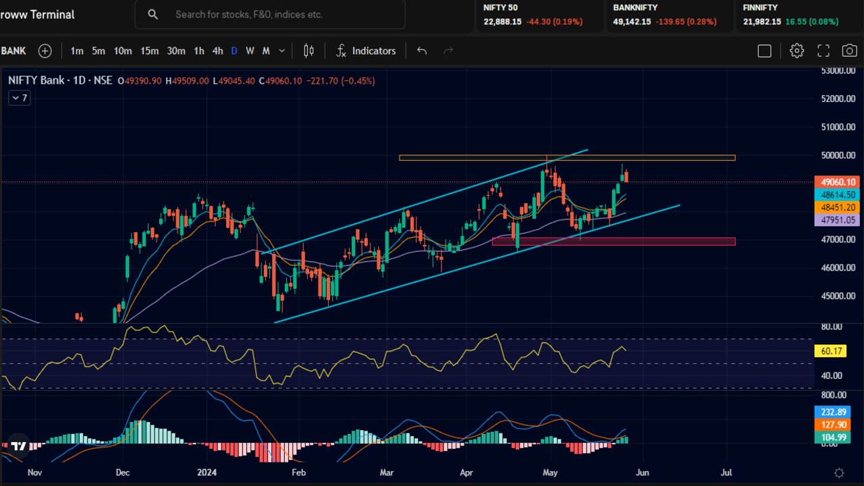The width and height of the screenshot is (864, 486).
Task: Open the layout selector square icon
Action: click(x=765, y=51)
